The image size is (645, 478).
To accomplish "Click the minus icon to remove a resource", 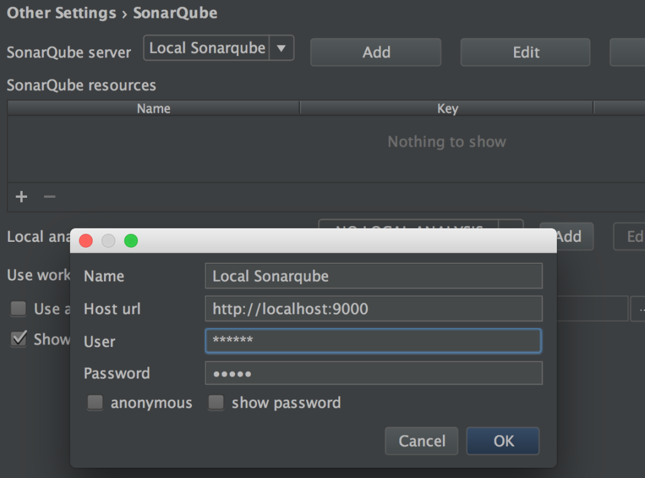I will coord(49,196).
